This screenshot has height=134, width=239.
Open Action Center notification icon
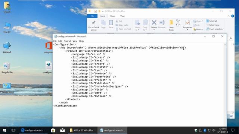coord(233,130)
